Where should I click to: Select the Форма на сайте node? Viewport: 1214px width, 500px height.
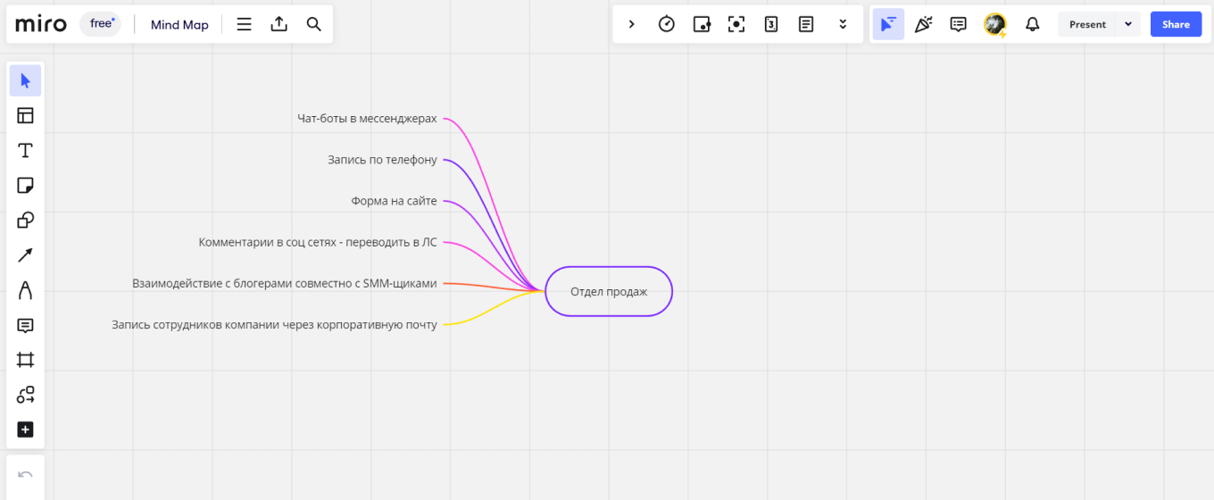pyautogui.click(x=394, y=201)
